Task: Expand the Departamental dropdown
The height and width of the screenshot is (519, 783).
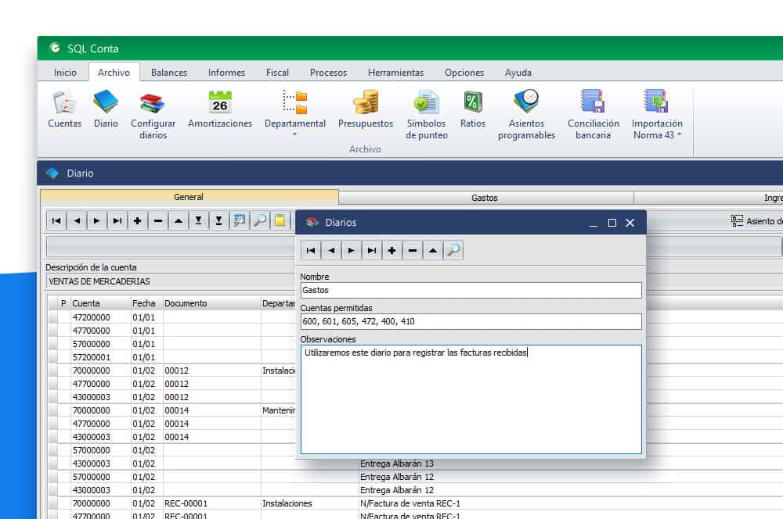Action: pyautogui.click(x=295, y=134)
